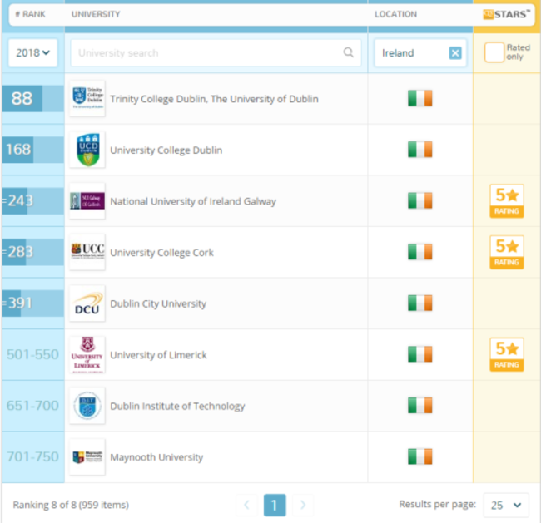
Task: Open the 2018 year dropdown
Action: coord(33,52)
